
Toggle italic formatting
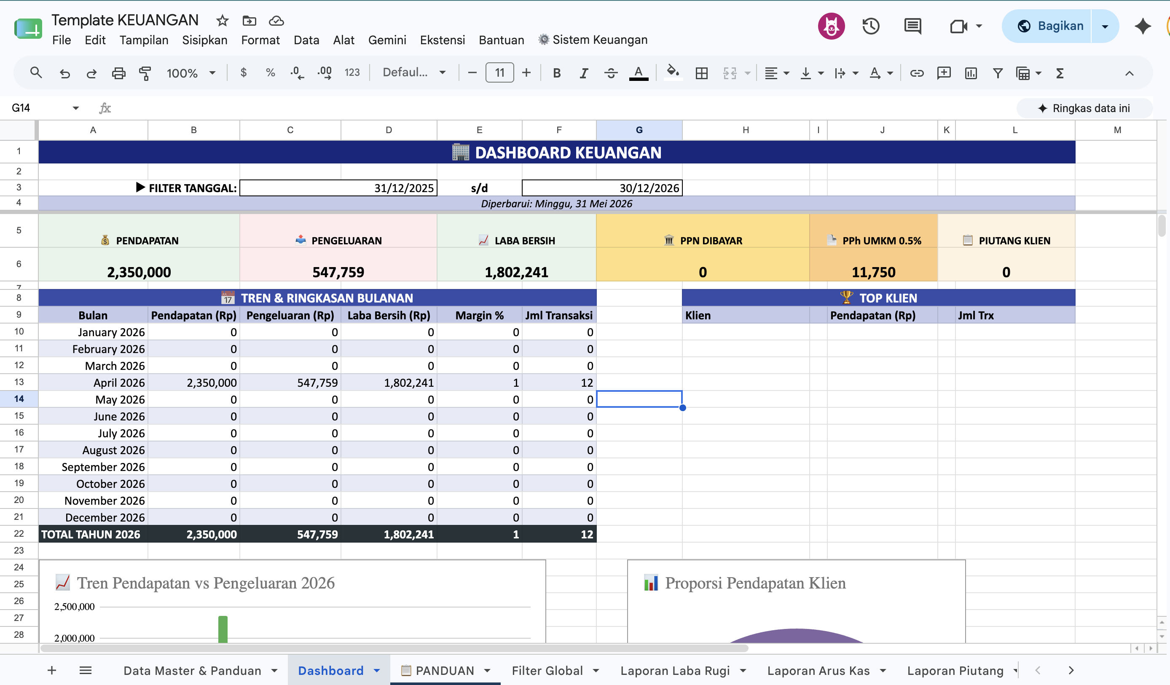coord(584,73)
